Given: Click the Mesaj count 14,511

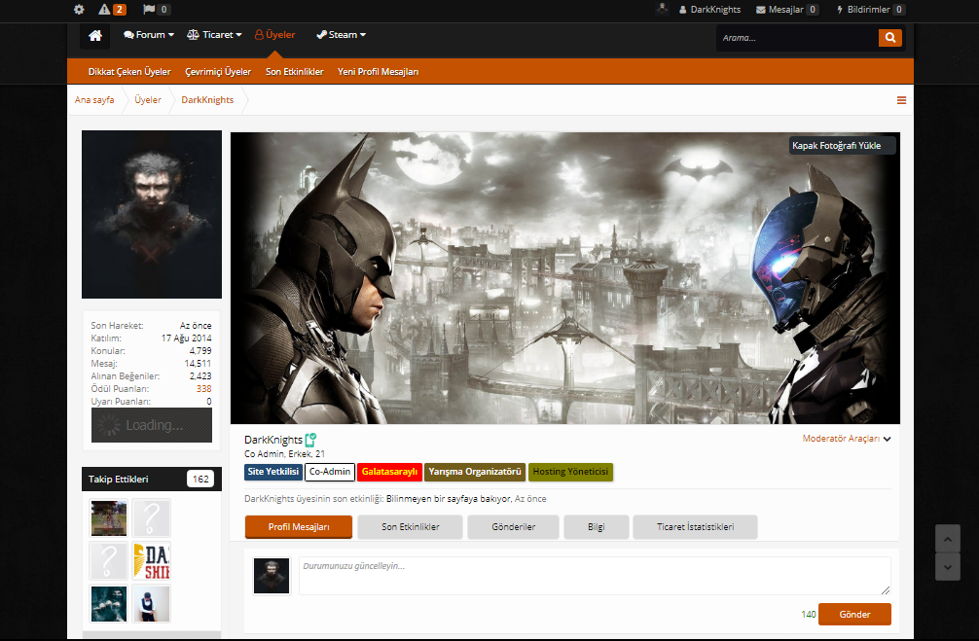Looking at the screenshot, I should tap(198, 363).
